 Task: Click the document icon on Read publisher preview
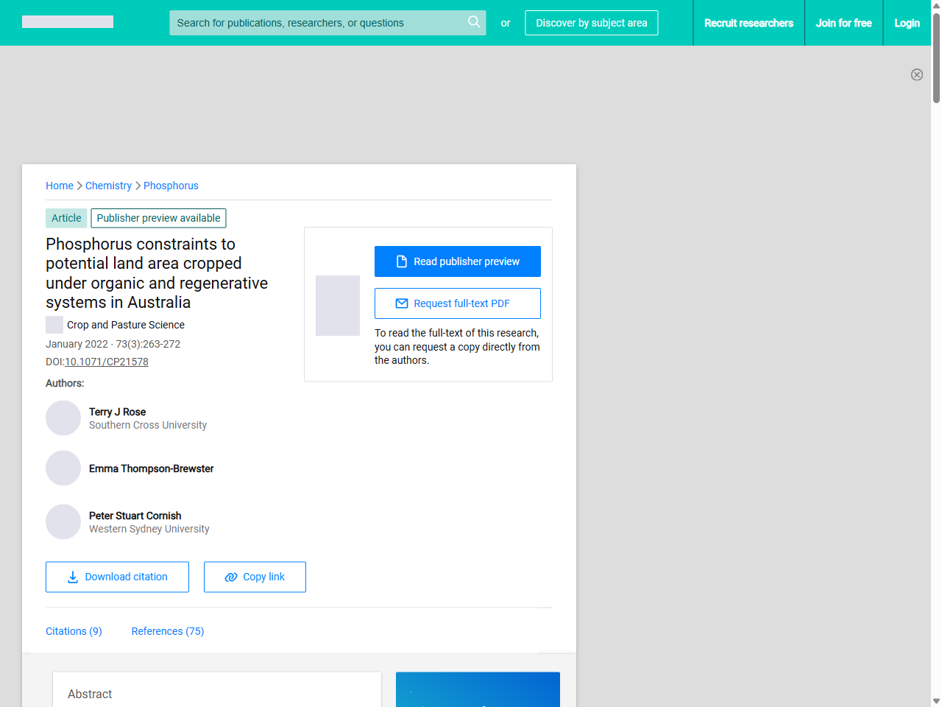(x=402, y=261)
